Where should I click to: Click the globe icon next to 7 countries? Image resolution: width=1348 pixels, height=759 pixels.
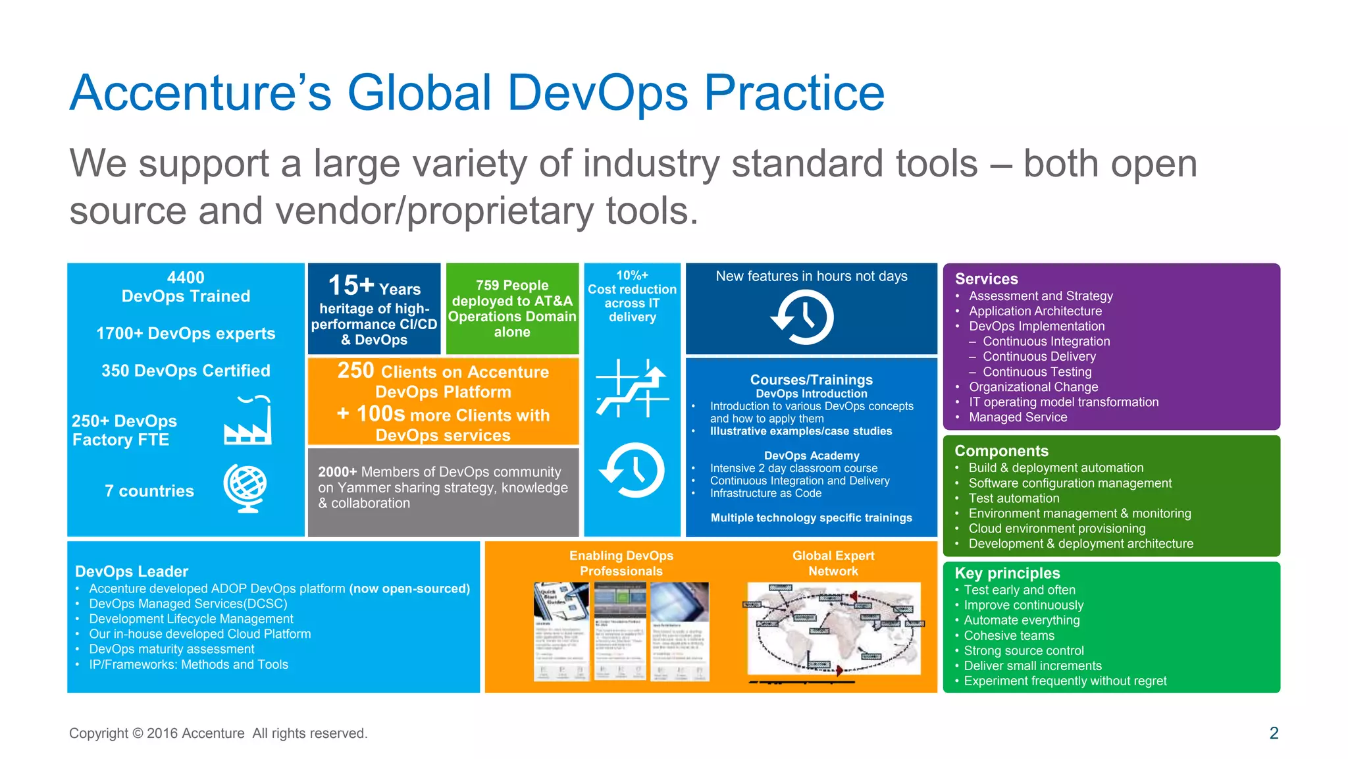pos(245,488)
